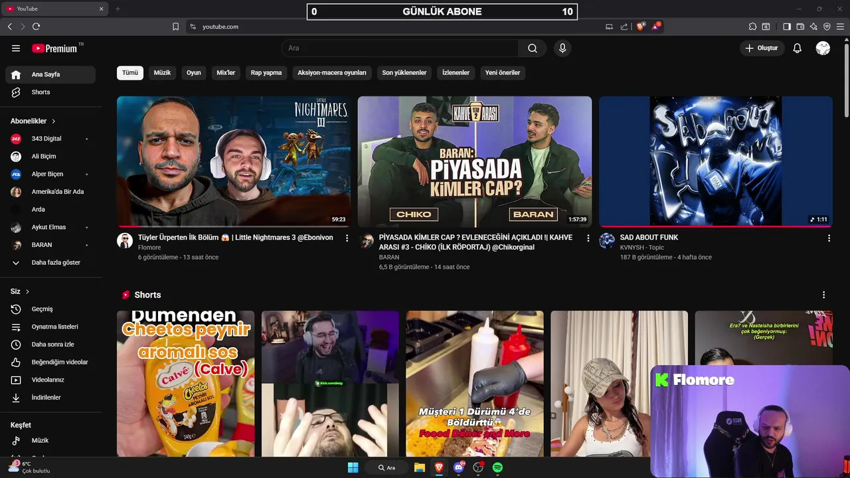Open Oynatma listeleri playlists

[x=50, y=327]
